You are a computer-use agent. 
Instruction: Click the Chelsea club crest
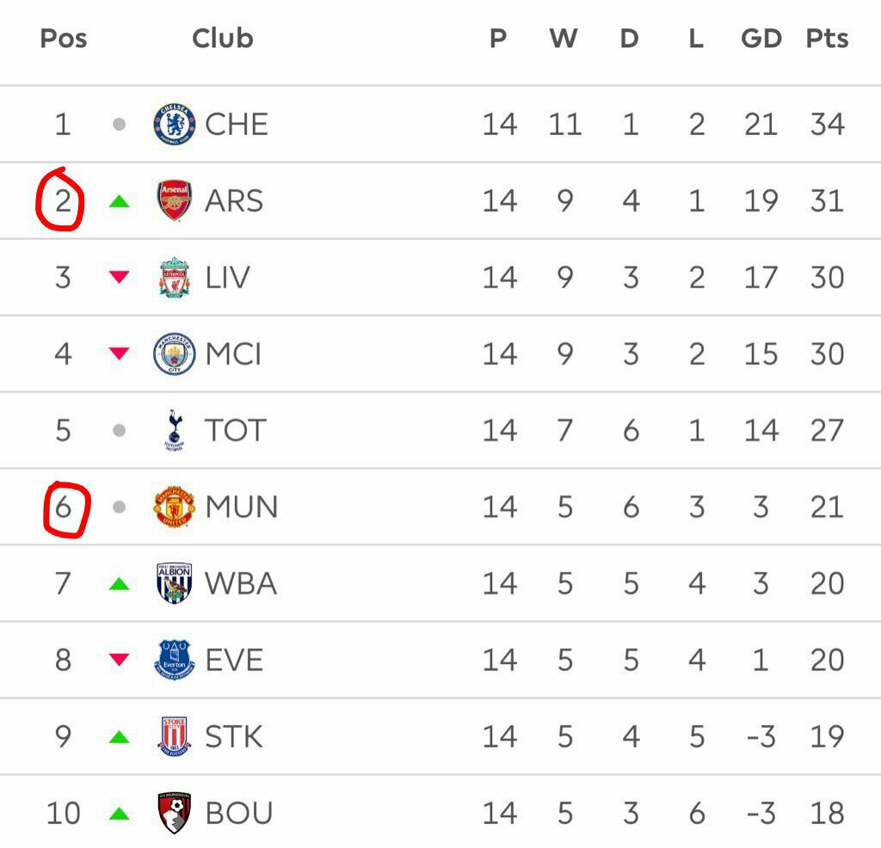[x=175, y=124]
